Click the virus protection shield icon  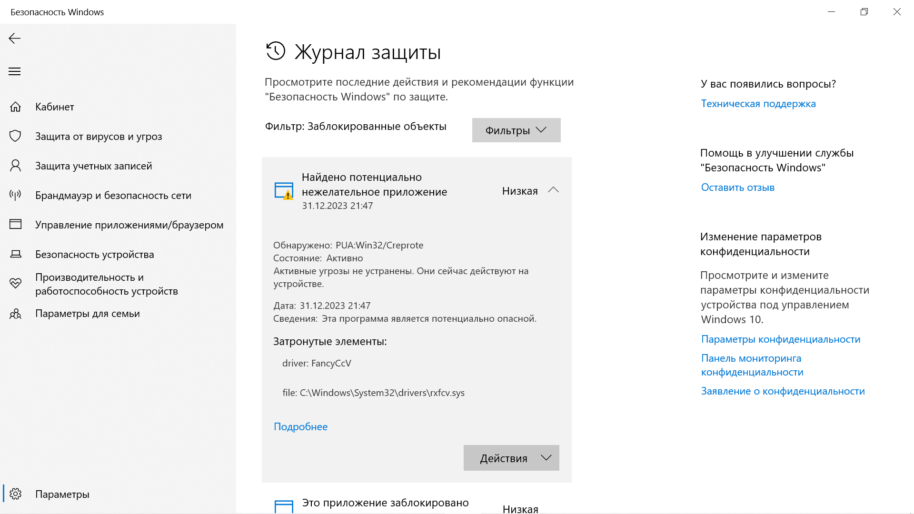click(x=16, y=136)
